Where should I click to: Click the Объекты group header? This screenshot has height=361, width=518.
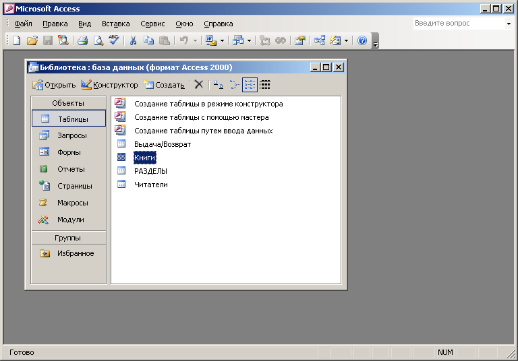pos(69,103)
